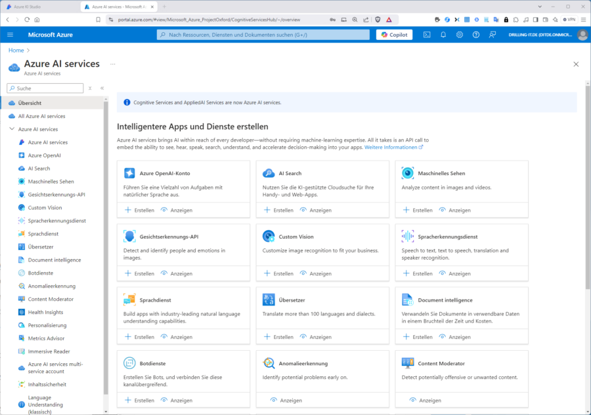The image size is (591, 415).
Task: Click the Custom Vision card icon
Action: [269, 237]
